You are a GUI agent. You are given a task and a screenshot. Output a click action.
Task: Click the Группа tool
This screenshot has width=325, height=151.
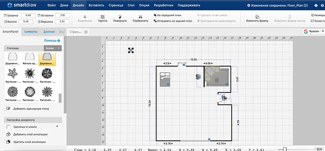(x=103, y=19)
